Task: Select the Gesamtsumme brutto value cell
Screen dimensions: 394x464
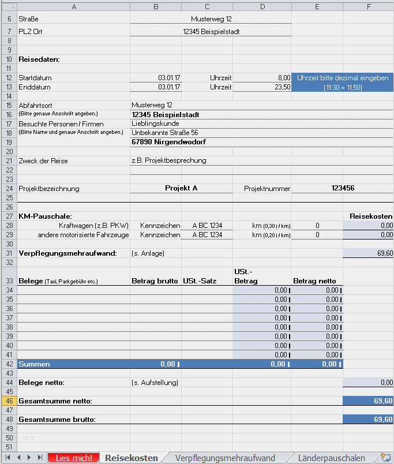Action: click(368, 420)
